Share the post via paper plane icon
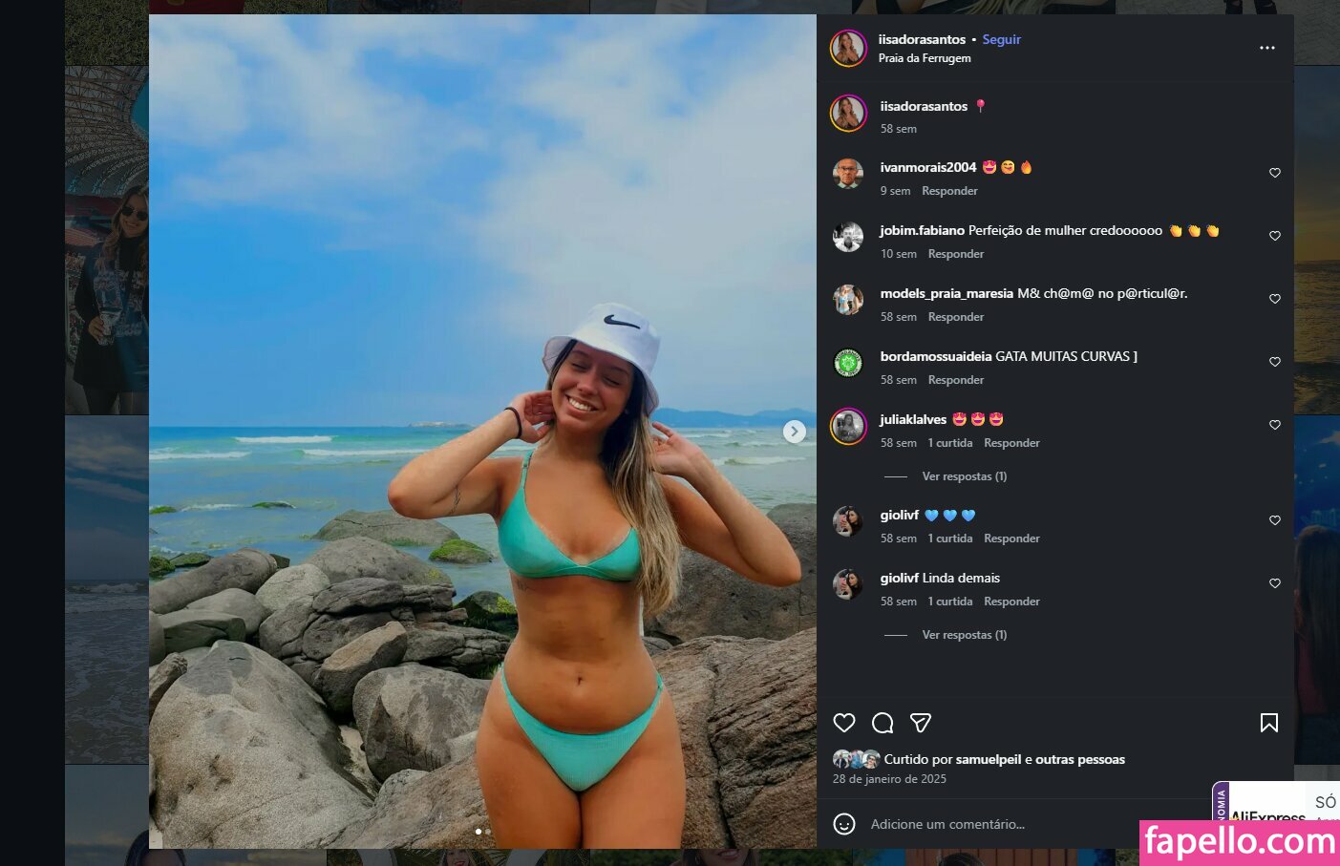This screenshot has width=1340, height=866. pos(921,723)
